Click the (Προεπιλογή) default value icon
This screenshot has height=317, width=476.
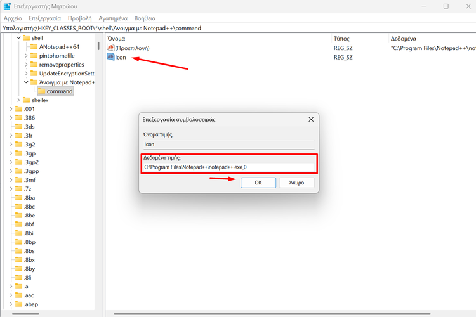click(x=110, y=48)
